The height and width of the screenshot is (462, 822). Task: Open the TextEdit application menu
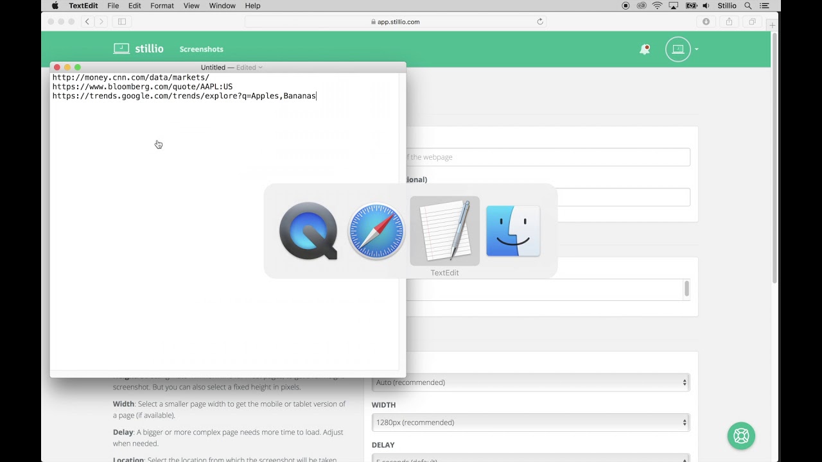[83, 6]
